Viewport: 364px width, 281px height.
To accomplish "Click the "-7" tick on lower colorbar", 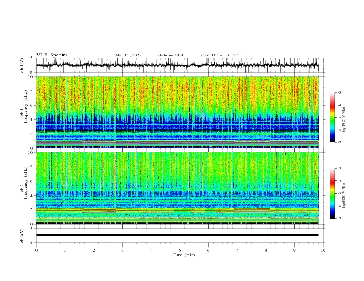I will pyautogui.click(x=339, y=219).
